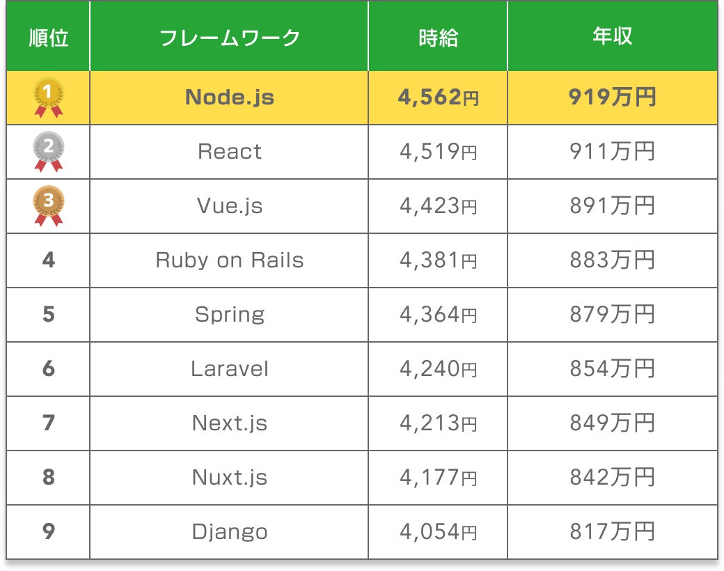
Task: Click the gold first-place medal icon
Action: pos(49,97)
